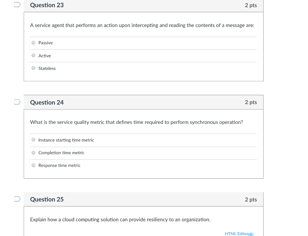Click Question 25's 2 pts label
This screenshot has width=308, height=236.
[251, 199]
